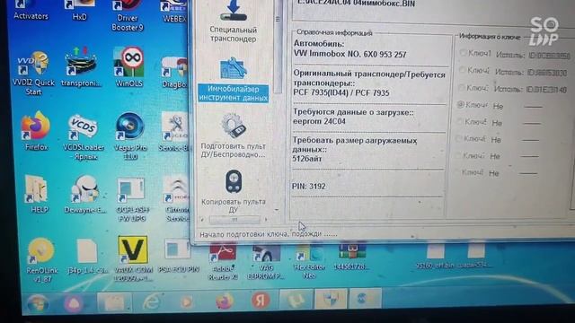
Task: Open the Peugeot Service Box shortcut
Action: pyautogui.click(x=173, y=132)
